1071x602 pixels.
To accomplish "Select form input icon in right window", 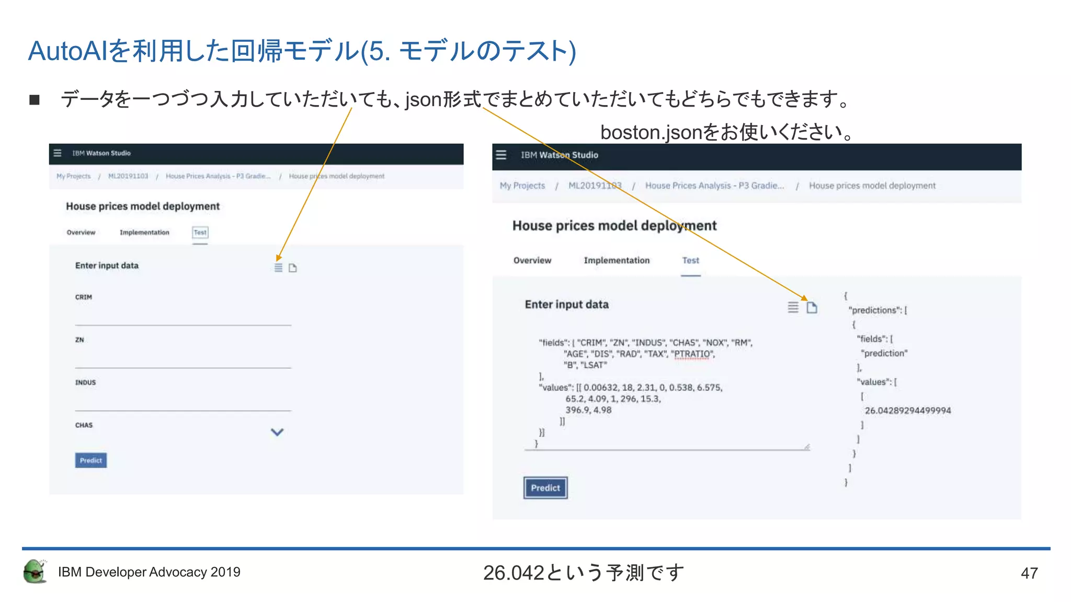I will 793,307.
